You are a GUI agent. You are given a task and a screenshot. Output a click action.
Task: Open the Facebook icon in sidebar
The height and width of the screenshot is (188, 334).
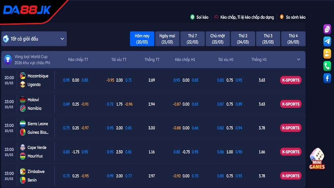[x=327, y=78]
